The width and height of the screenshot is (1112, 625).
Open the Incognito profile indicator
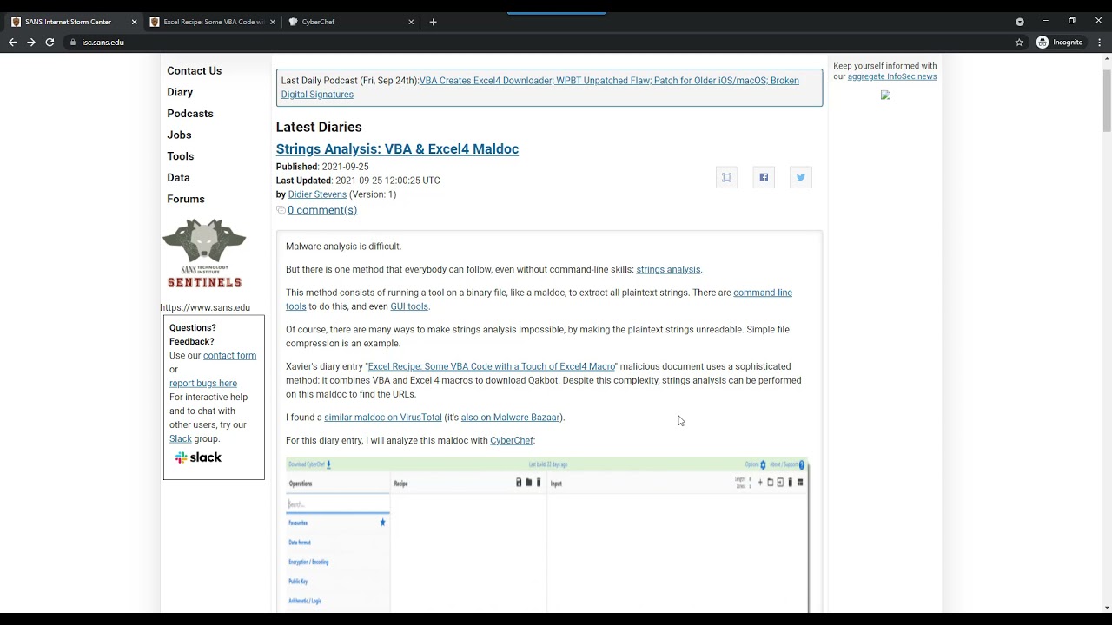click(x=1059, y=42)
